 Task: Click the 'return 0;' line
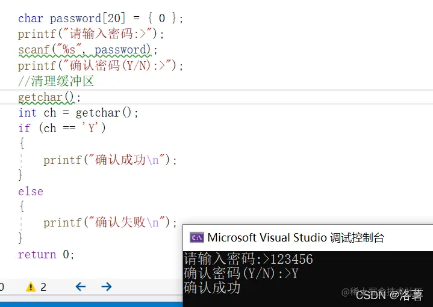46,254
